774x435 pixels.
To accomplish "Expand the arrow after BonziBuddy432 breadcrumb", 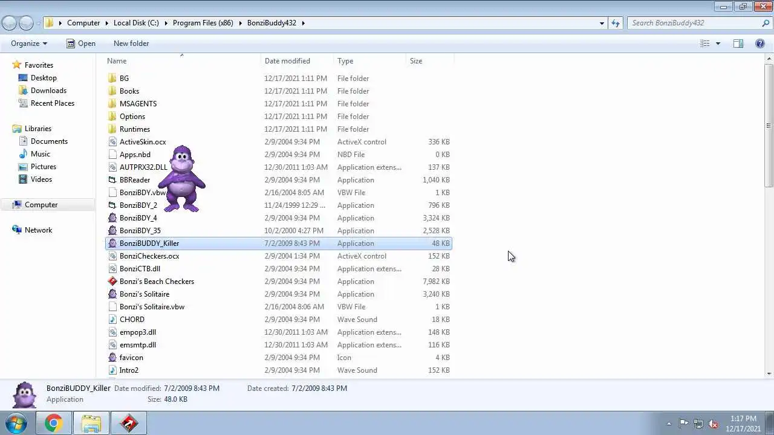I will tap(303, 23).
